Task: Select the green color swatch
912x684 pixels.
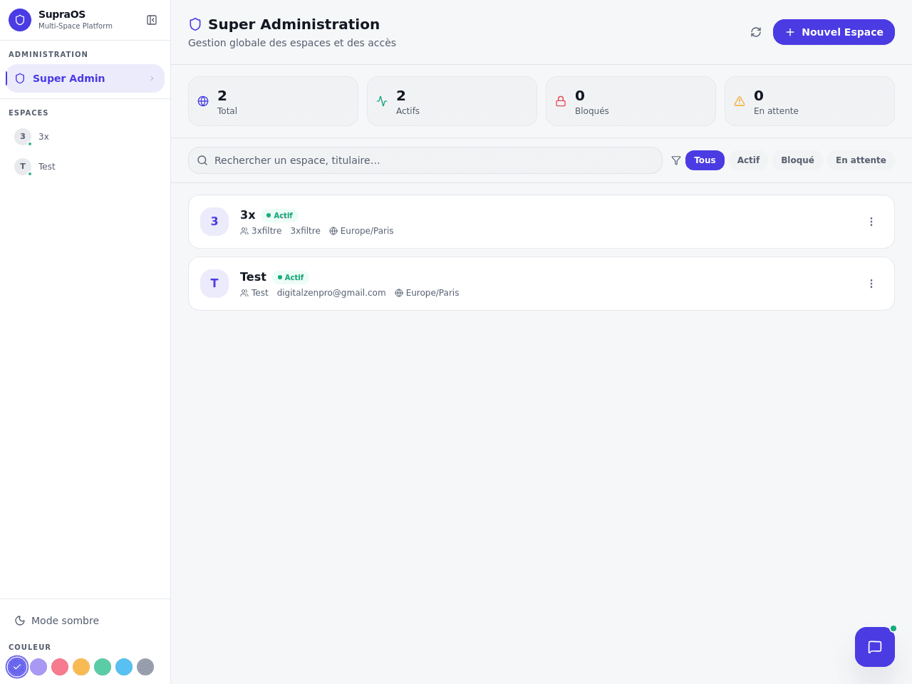Action: [x=103, y=667]
